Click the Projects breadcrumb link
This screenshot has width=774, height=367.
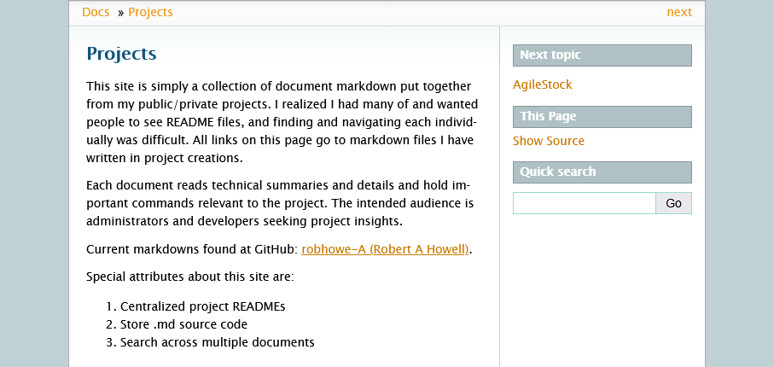(x=150, y=12)
